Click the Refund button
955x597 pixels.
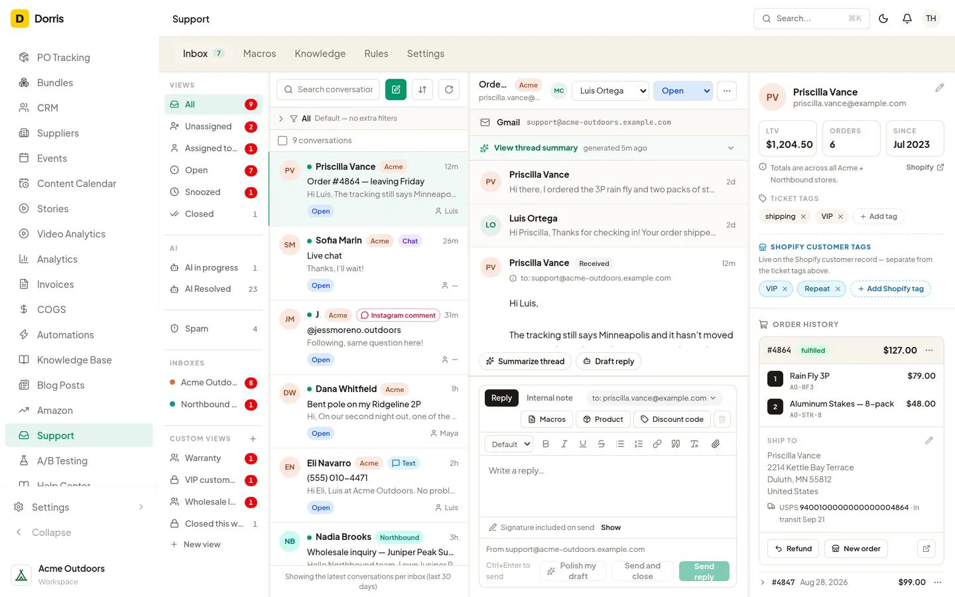793,549
